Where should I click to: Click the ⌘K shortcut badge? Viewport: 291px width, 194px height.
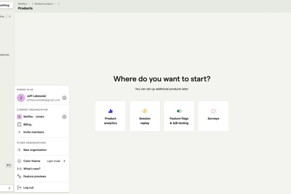[9, 165]
